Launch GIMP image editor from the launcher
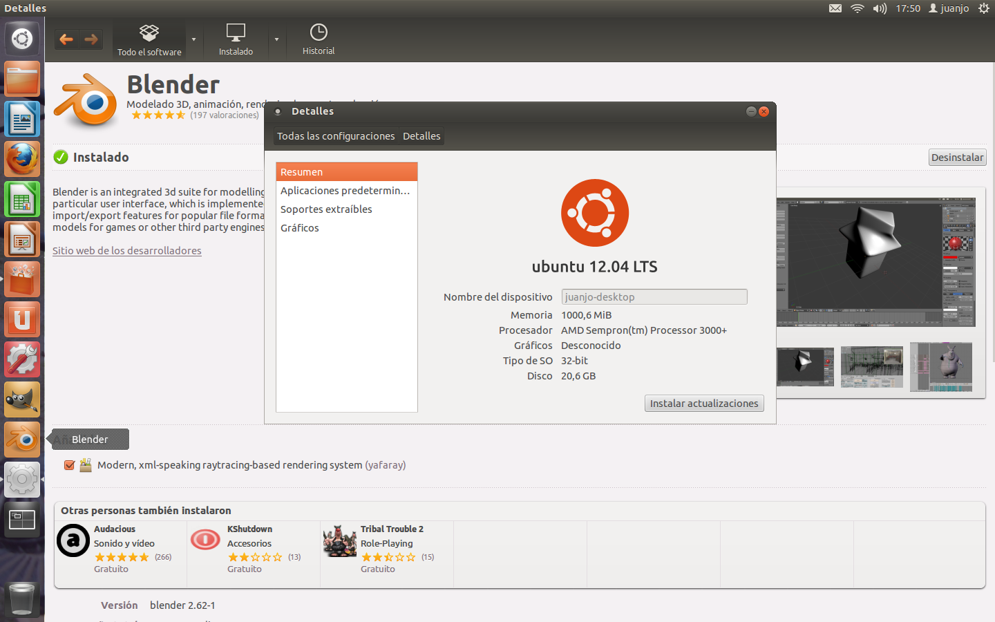 (x=22, y=399)
